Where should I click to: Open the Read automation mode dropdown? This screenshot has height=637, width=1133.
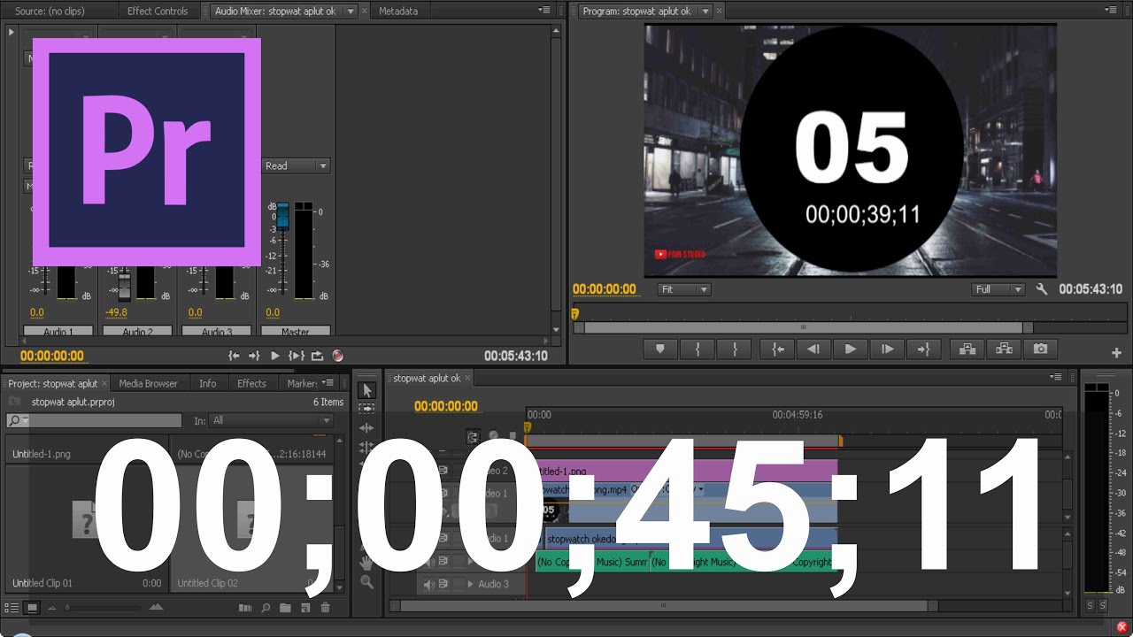pyautogui.click(x=297, y=165)
